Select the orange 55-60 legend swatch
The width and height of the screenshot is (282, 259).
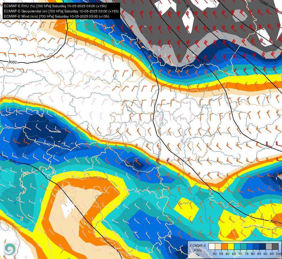(224, 246)
